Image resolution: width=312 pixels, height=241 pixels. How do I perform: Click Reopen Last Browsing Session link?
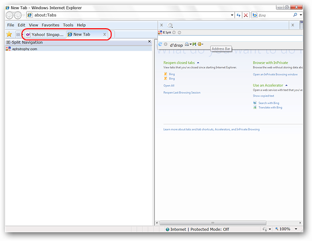tap(182, 93)
